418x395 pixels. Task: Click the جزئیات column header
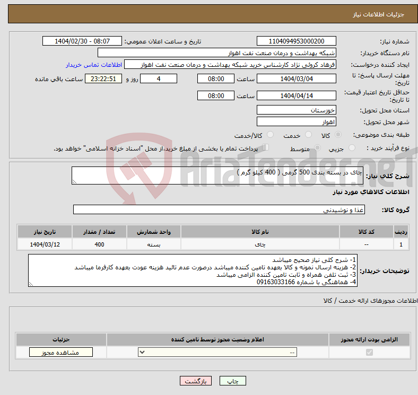coord(61,339)
